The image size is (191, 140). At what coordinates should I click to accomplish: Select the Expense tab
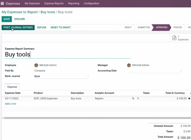coord(12,87)
